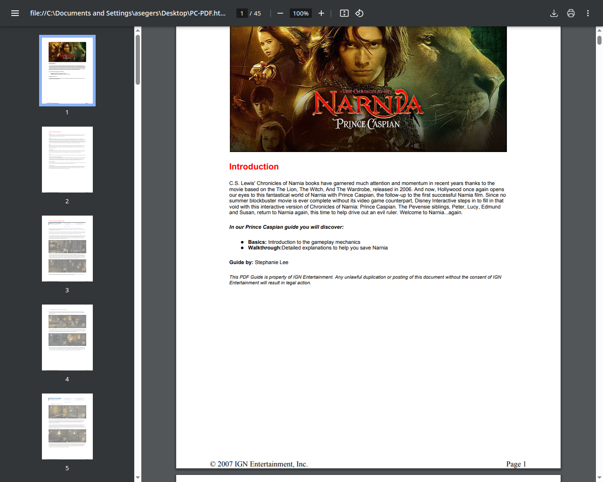Click the "/ 45" total page count

pos(255,13)
